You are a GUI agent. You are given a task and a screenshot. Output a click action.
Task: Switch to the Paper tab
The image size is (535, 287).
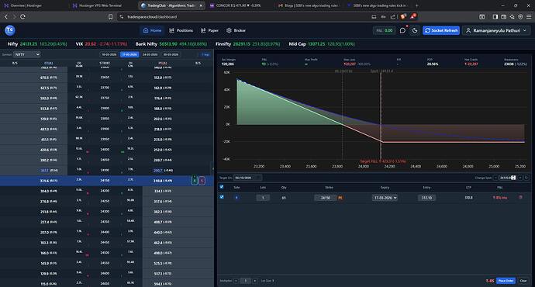209,30
